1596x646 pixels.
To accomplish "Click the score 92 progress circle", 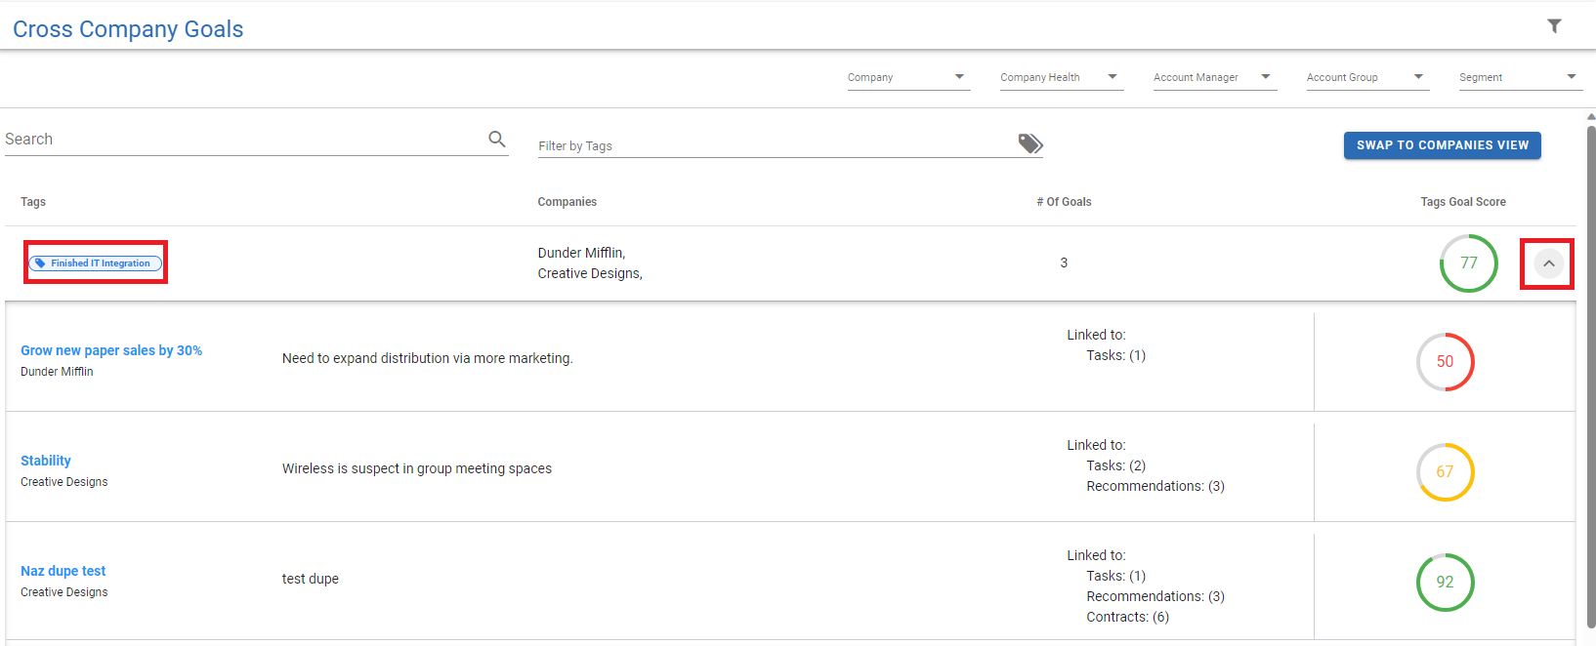I will [1445, 583].
